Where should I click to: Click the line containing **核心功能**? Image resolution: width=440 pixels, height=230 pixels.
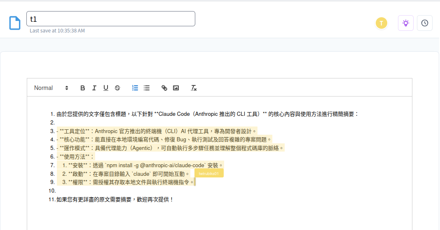(164, 140)
